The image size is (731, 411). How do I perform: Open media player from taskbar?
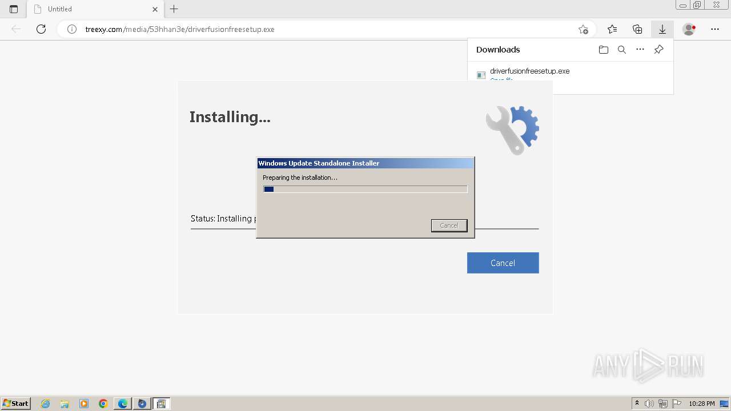point(84,404)
